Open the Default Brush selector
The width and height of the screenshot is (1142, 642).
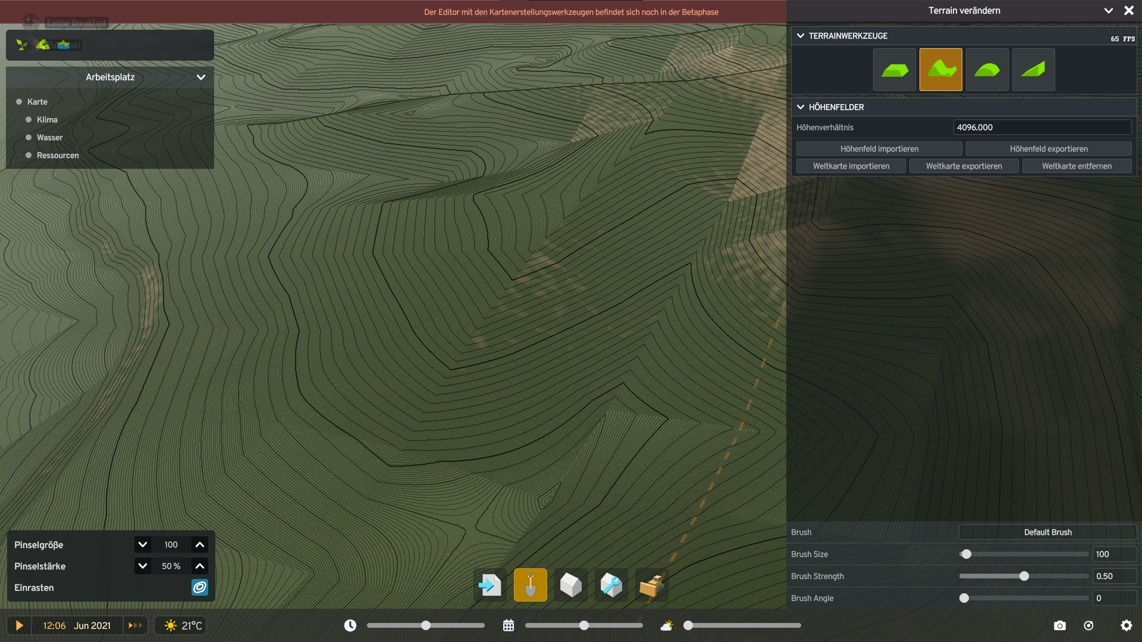tap(1047, 532)
